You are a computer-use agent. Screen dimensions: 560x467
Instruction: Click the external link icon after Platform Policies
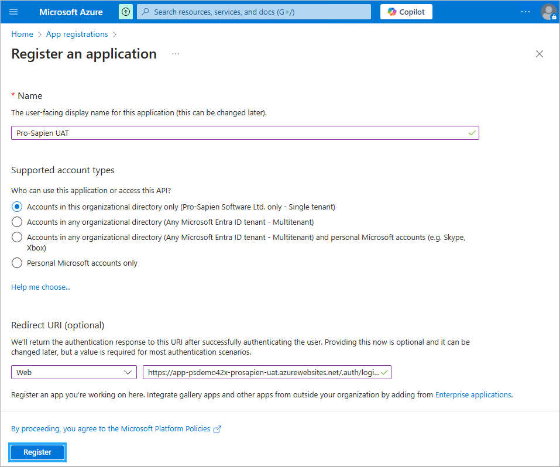pyautogui.click(x=218, y=429)
